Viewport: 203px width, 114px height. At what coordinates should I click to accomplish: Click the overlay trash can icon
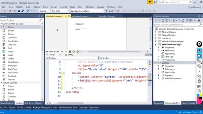tap(199, 81)
